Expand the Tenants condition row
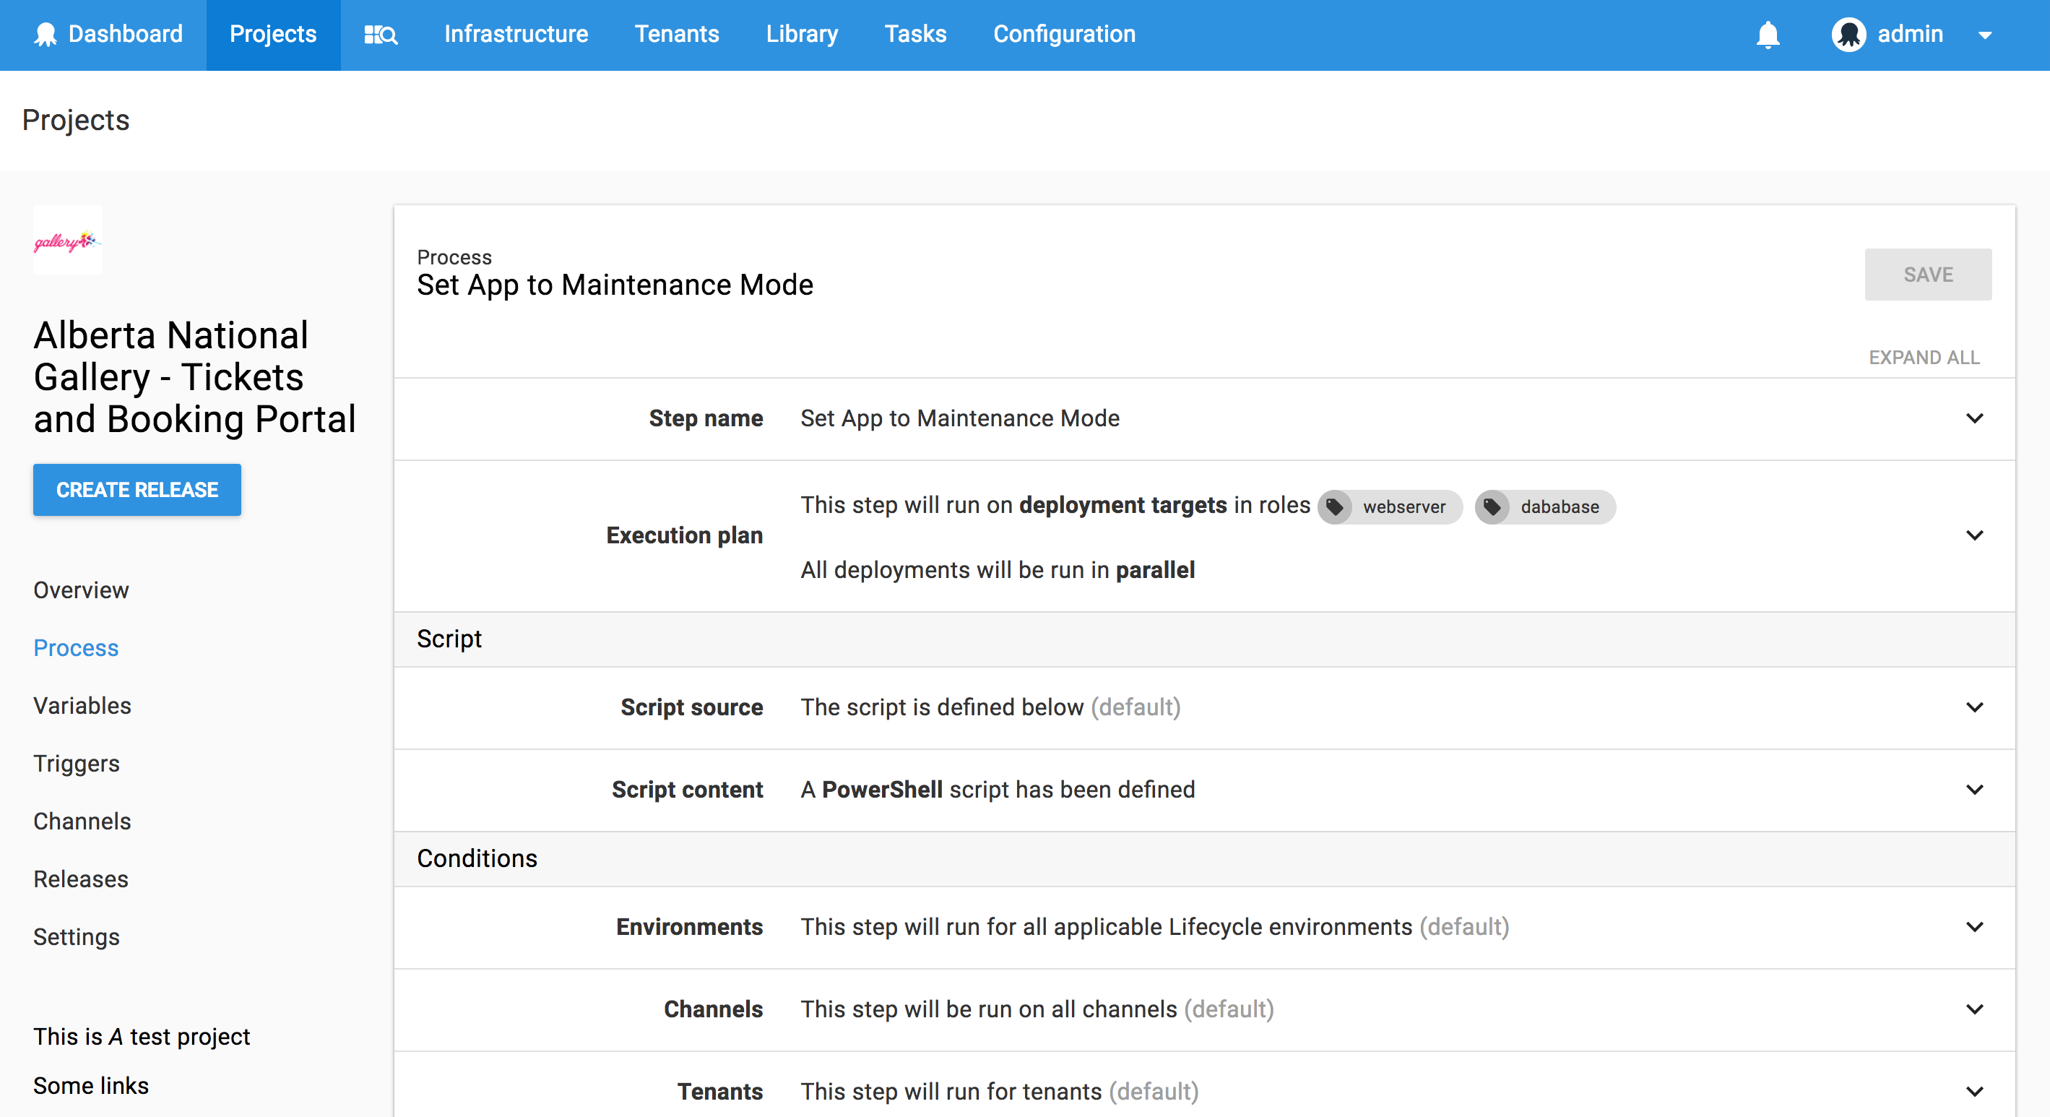2050x1117 pixels. click(1974, 1091)
